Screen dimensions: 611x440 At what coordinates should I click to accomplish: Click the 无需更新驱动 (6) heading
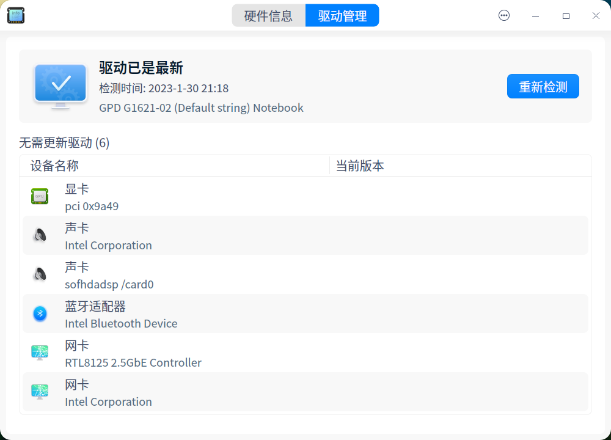(x=64, y=143)
